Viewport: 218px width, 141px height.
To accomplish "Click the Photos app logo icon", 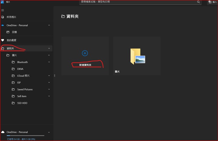I will [2, 2].
